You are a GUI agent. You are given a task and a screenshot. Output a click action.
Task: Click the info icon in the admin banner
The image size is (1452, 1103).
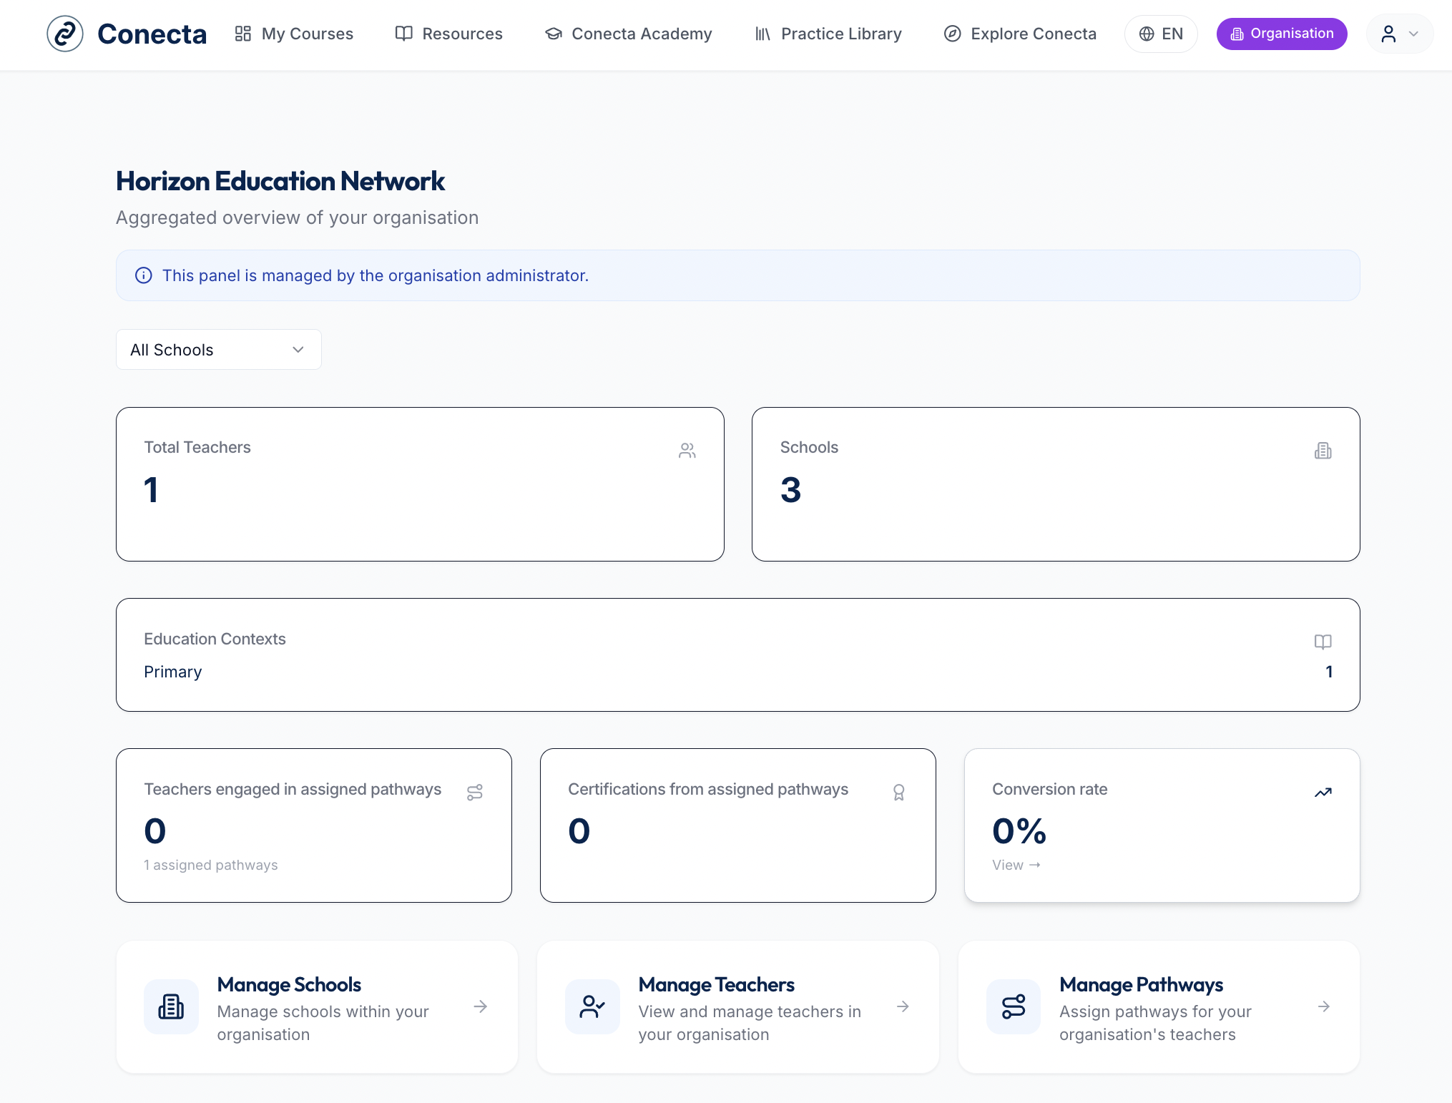coord(144,275)
